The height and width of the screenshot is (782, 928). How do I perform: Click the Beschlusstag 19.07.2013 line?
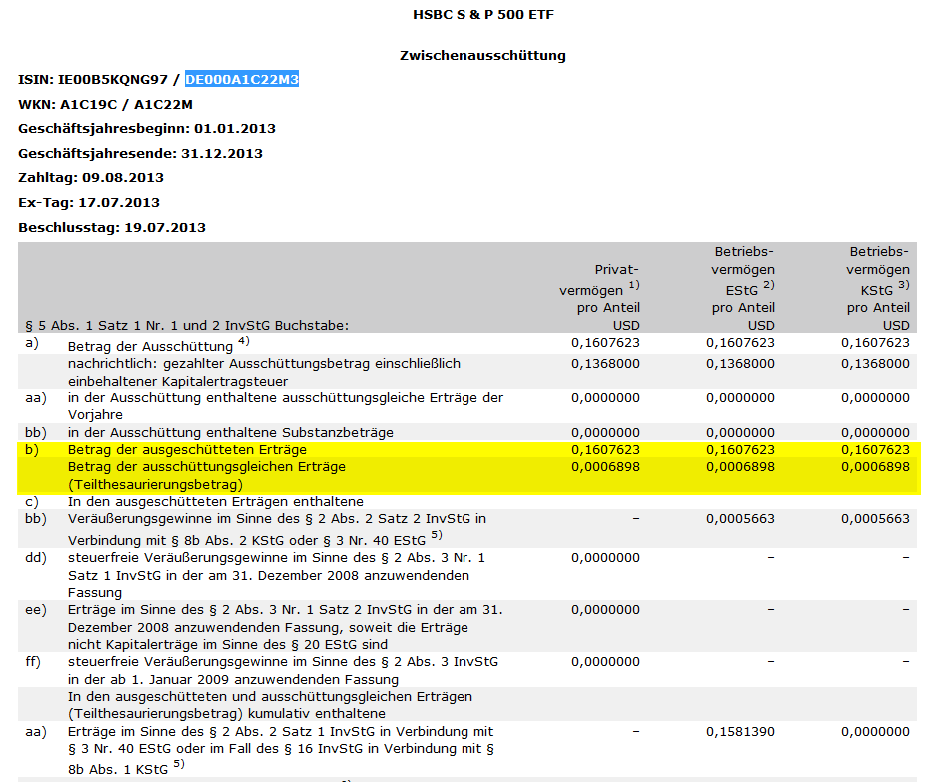pos(112,227)
